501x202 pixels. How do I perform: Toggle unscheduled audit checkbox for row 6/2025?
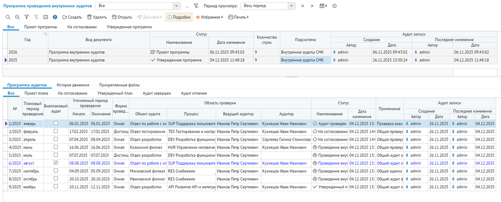coord(56,163)
